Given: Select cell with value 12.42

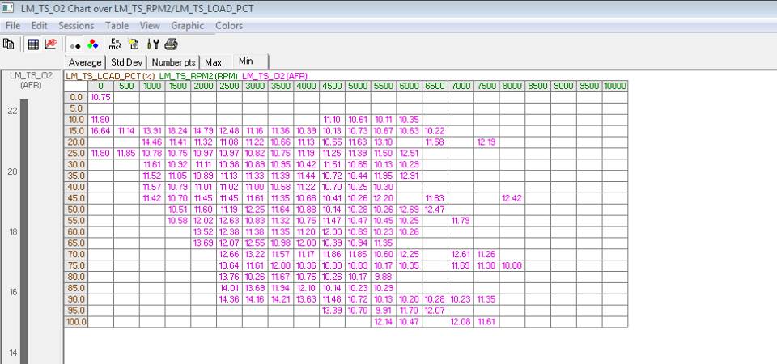Looking at the screenshot, I should [x=512, y=198].
